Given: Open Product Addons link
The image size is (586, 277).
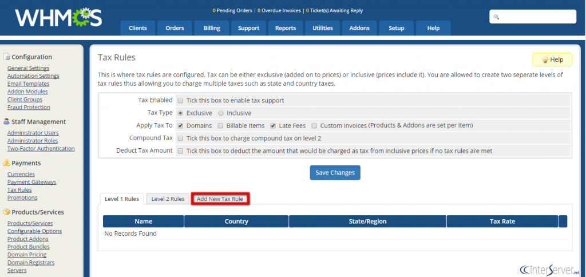Looking at the screenshot, I should (x=28, y=239).
